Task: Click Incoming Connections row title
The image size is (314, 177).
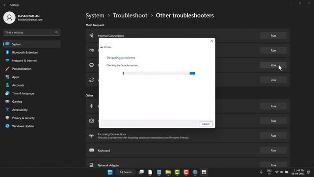Action: pos(112,134)
